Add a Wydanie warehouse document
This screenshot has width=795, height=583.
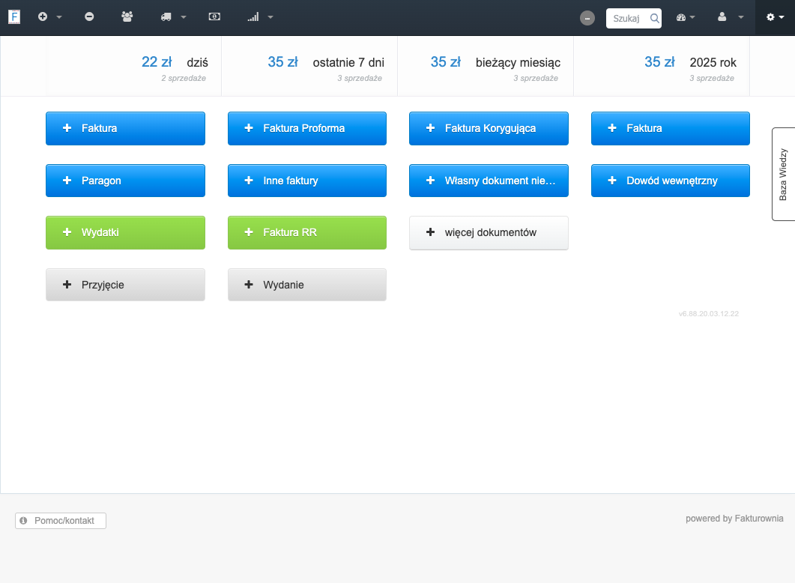[306, 285]
